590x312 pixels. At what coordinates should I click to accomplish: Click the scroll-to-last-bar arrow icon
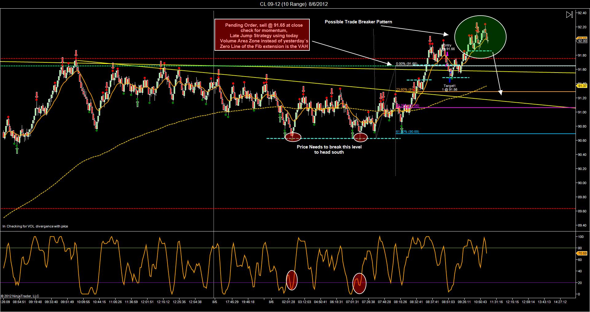coord(569,14)
